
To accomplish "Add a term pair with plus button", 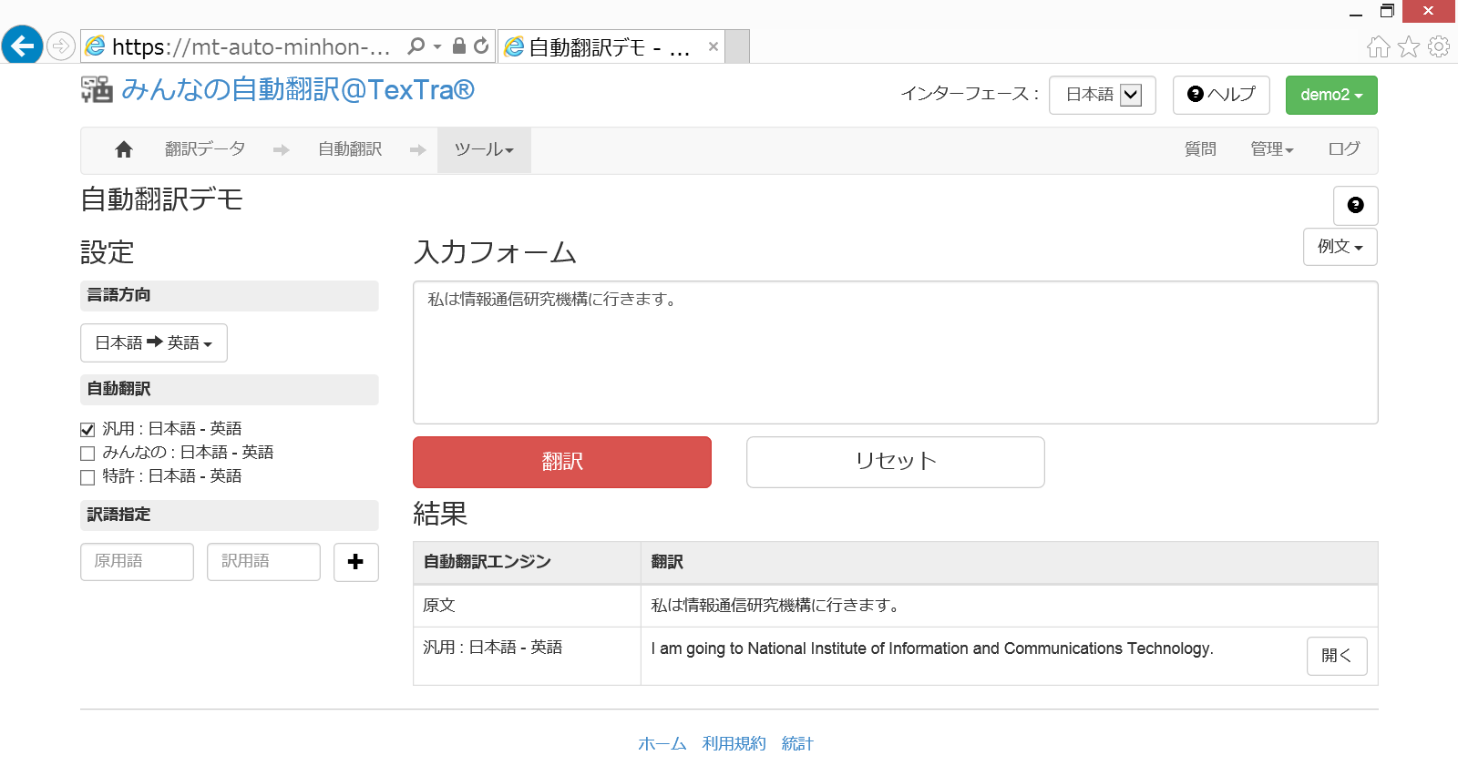I will tap(355, 562).
